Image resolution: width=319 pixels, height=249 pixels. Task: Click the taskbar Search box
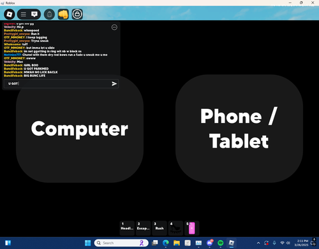[x=121, y=243]
